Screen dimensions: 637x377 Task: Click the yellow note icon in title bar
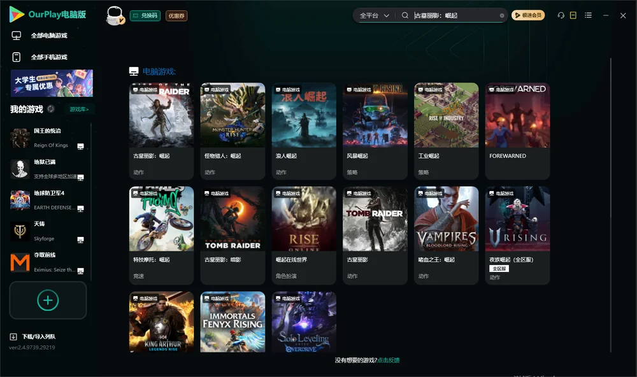point(573,15)
